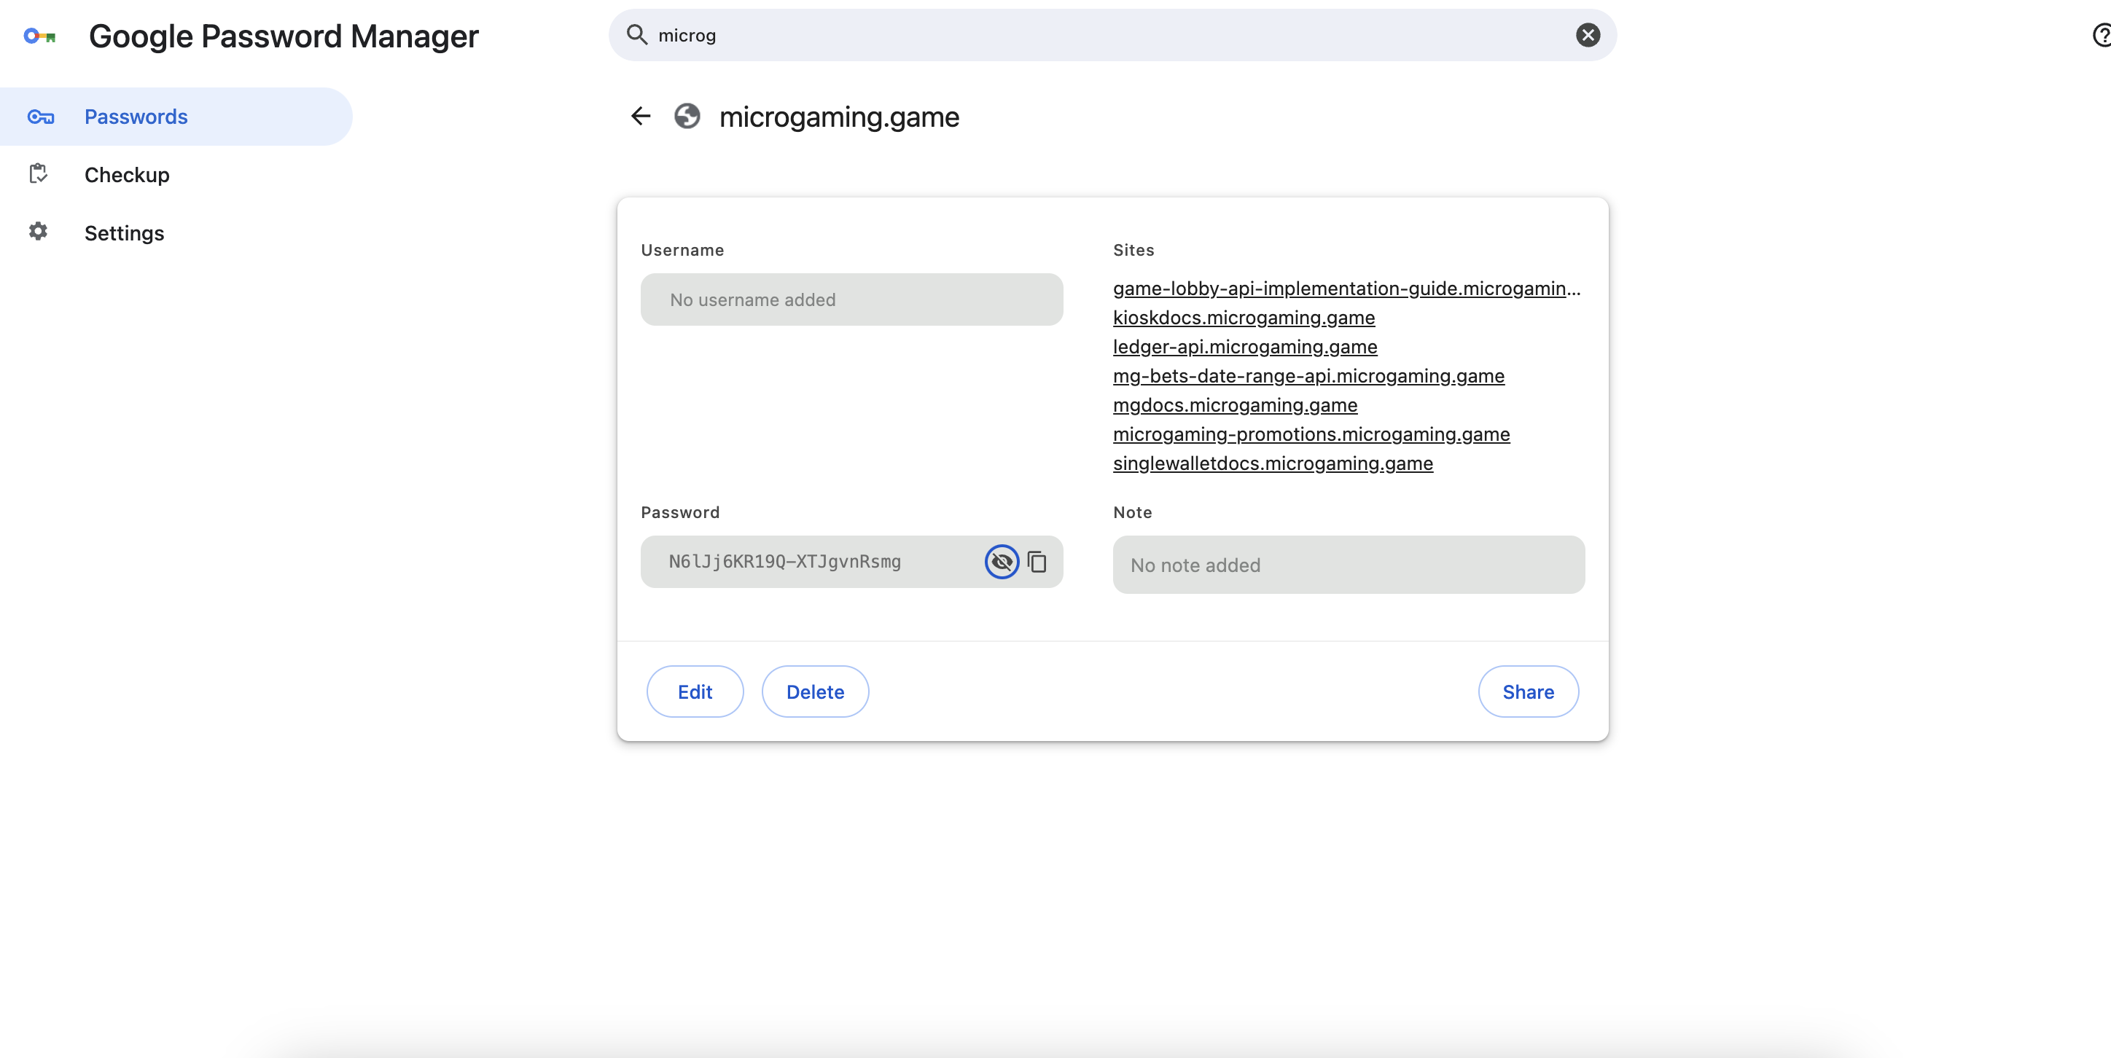Open the singlewalletdocs.microgaming.game link
Viewport: 2111px width, 1058px height.
tap(1272, 463)
